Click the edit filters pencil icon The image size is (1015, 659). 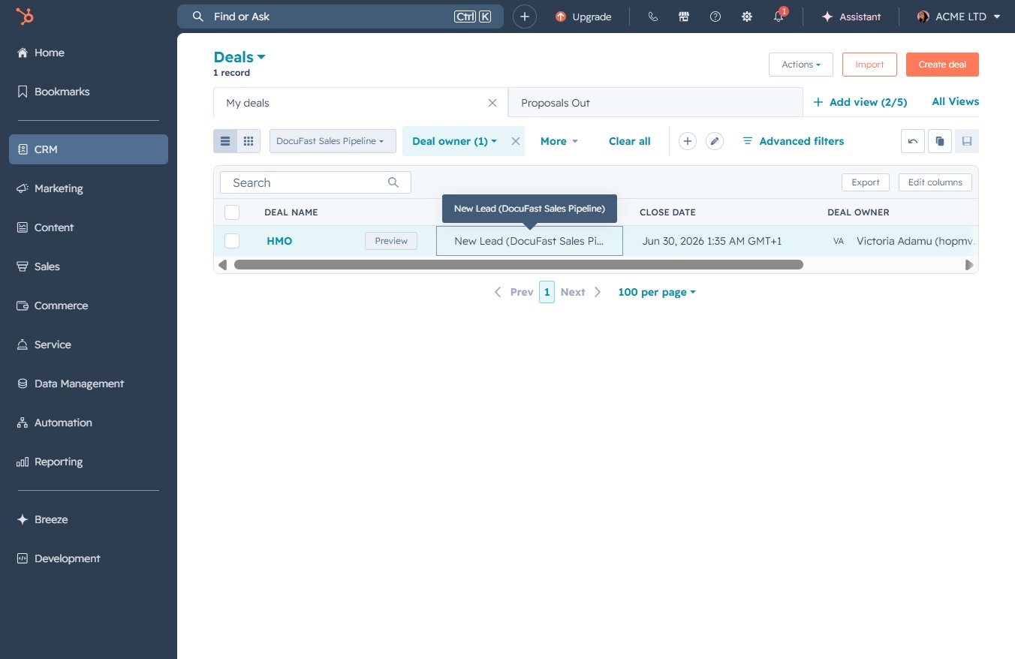[715, 141]
